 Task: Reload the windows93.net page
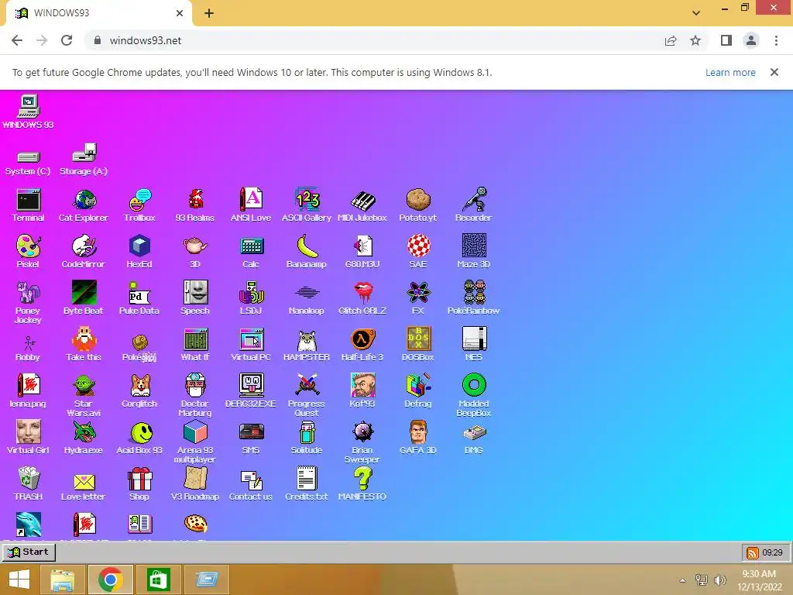[x=67, y=40]
